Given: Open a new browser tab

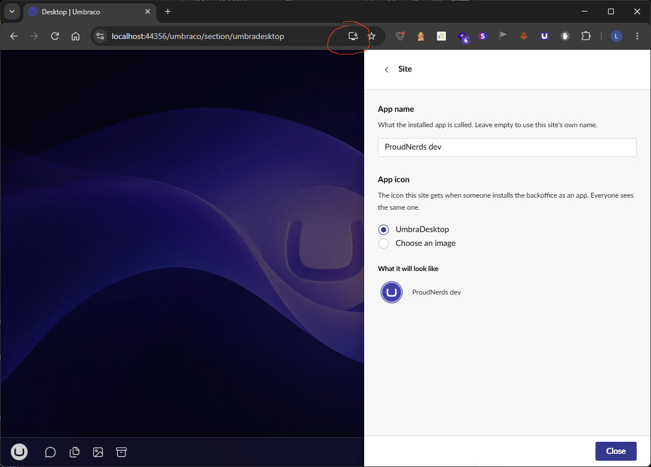Looking at the screenshot, I should (x=168, y=11).
